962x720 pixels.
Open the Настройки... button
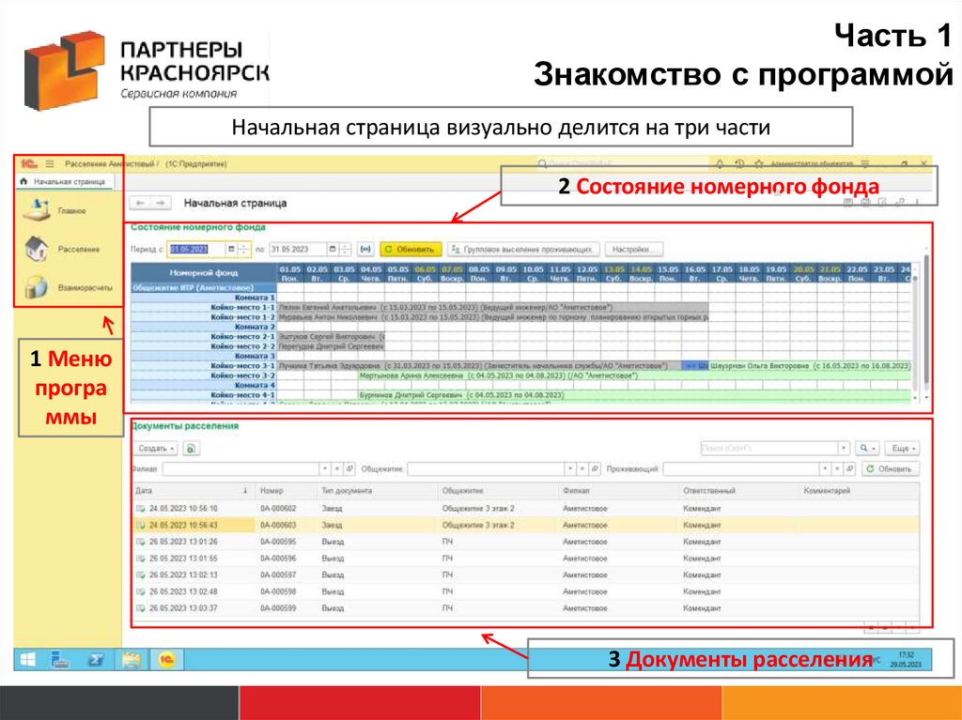634,250
